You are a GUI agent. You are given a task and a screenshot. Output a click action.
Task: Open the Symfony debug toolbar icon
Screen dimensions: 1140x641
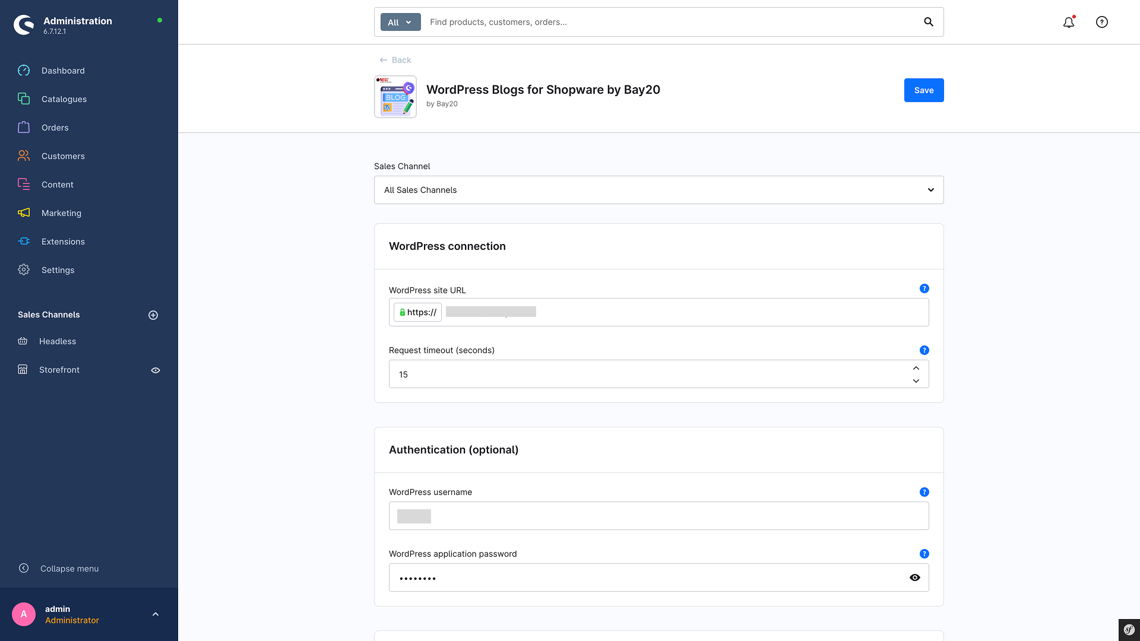[1129, 630]
